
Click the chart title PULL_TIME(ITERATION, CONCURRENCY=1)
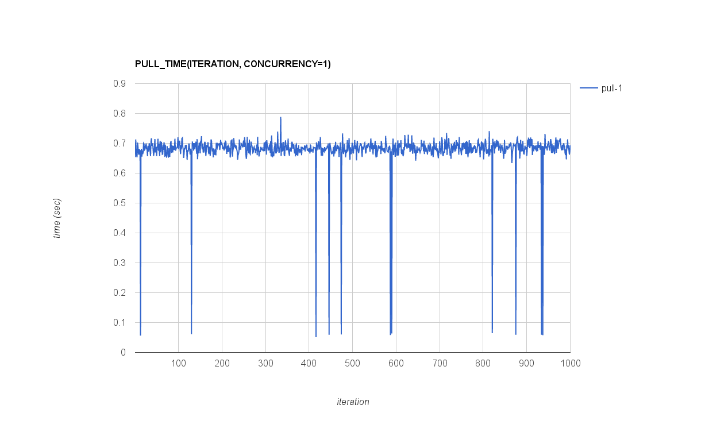coord(233,64)
